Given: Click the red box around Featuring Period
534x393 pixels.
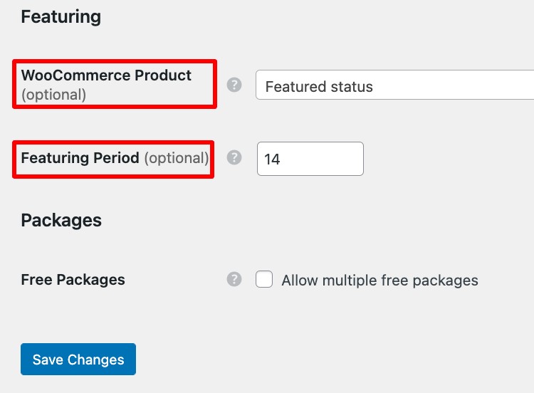Looking at the screenshot, I should point(113,159).
